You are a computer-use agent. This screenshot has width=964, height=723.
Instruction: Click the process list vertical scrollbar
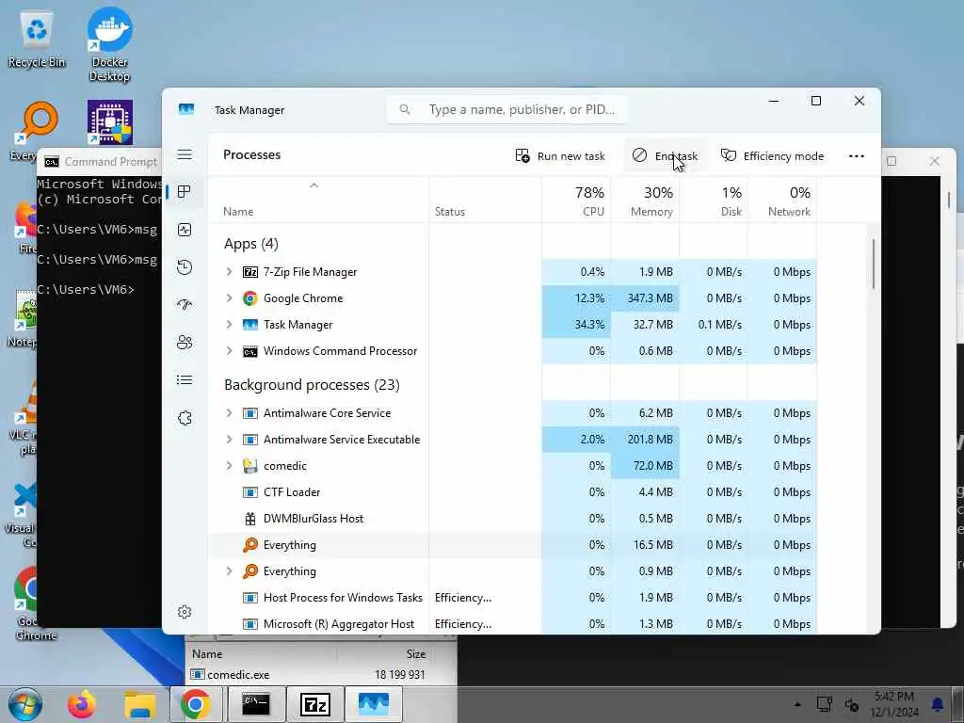[873, 265]
